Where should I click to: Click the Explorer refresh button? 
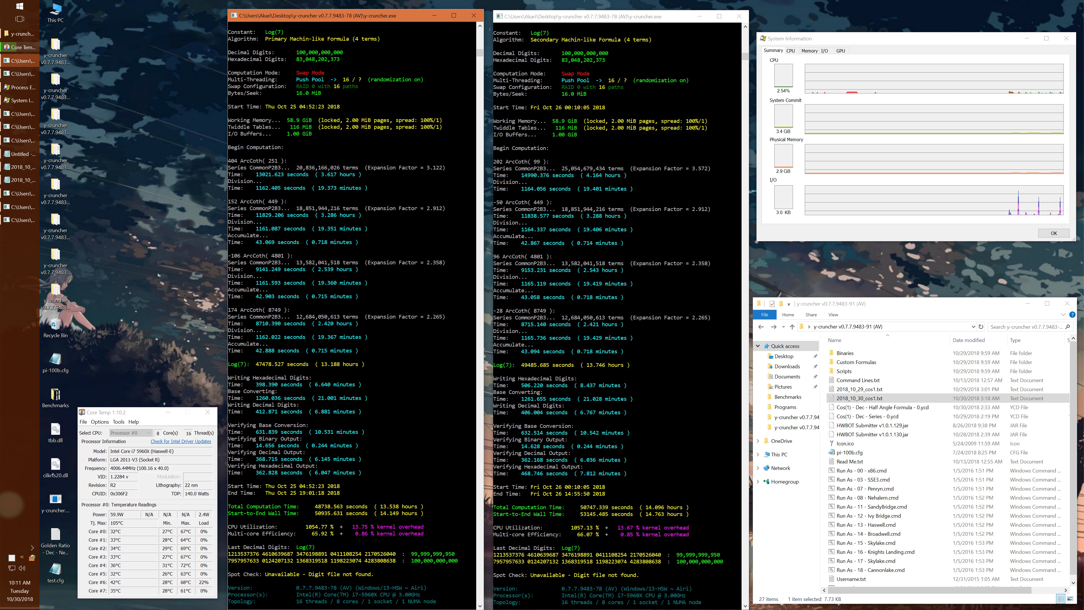(981, 327)
